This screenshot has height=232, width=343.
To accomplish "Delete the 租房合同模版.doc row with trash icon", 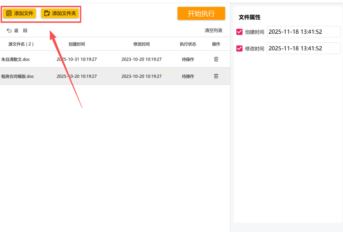I will pos(216,76).
